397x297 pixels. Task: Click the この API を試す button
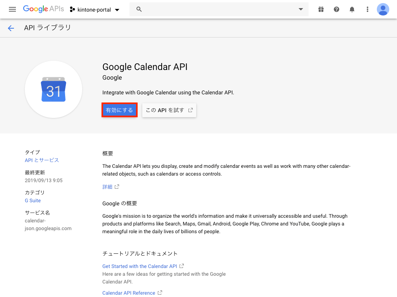point(169,110)
